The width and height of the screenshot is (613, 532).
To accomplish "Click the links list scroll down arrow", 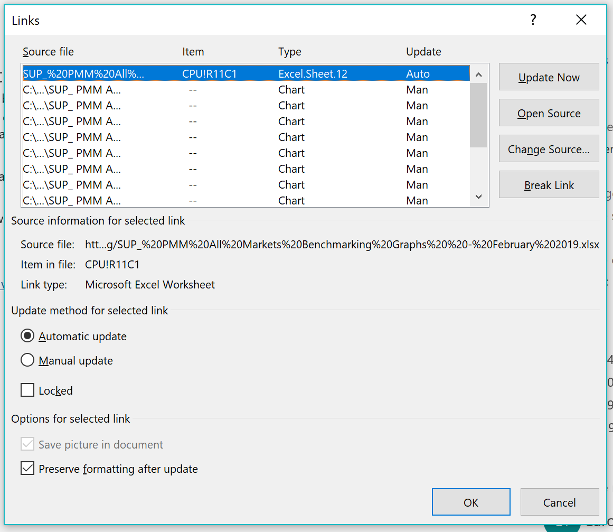I will (x=478, y=197).
